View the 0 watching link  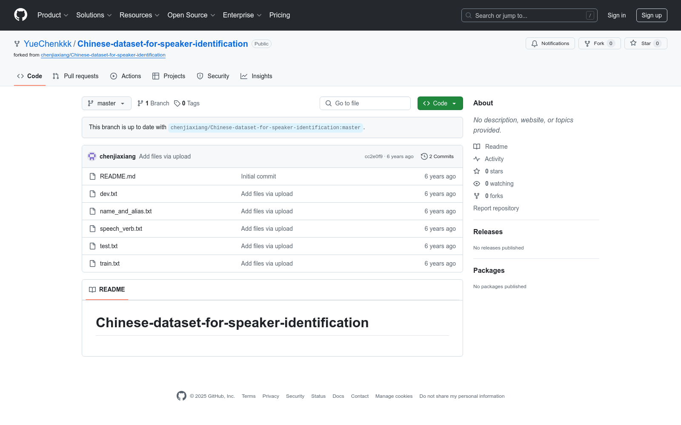click(x=494, y=184)
